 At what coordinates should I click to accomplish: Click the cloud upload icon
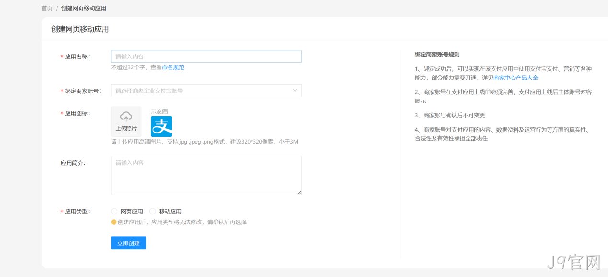click(126, 116)
